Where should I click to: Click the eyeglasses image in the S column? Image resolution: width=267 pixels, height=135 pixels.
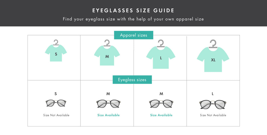coord(56,103)
